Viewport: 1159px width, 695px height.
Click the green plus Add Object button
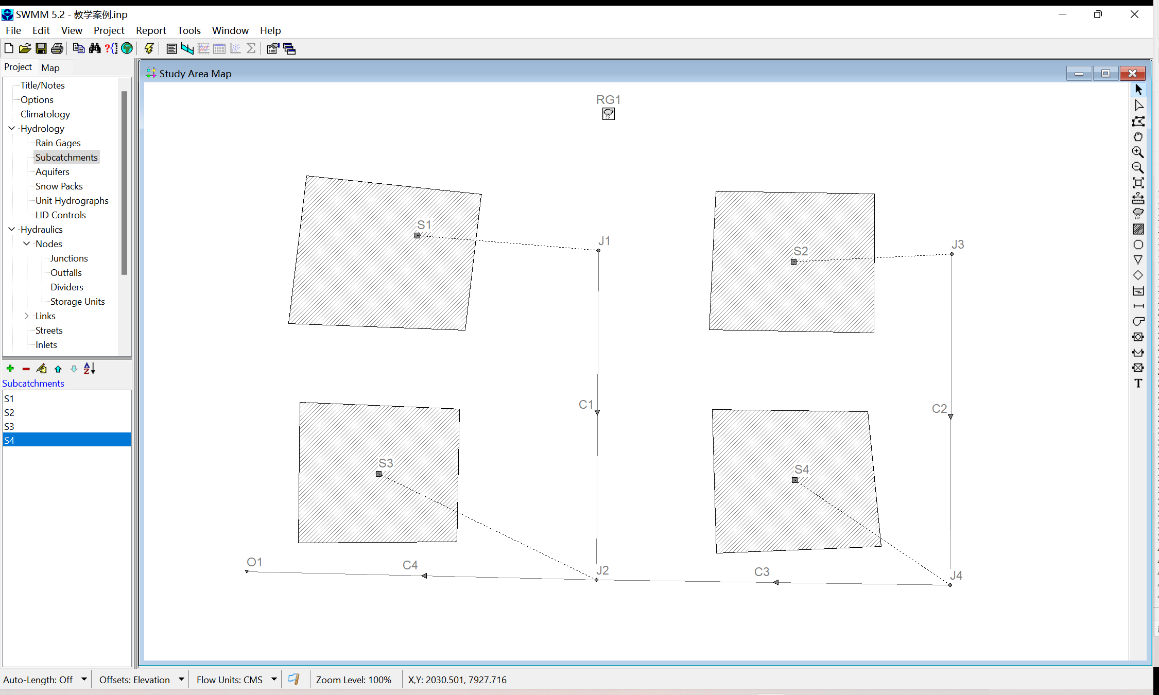[x=10, y=369]
